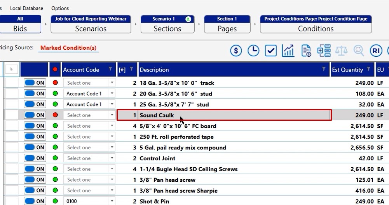Click red status dot in column header

click(x=55, y=69)
